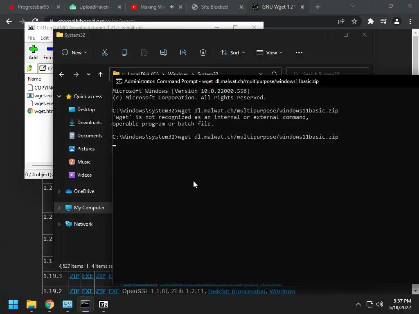Open the View dropdown in File Explorer
The width and height of the screenshot is (419, 314).
269,53
